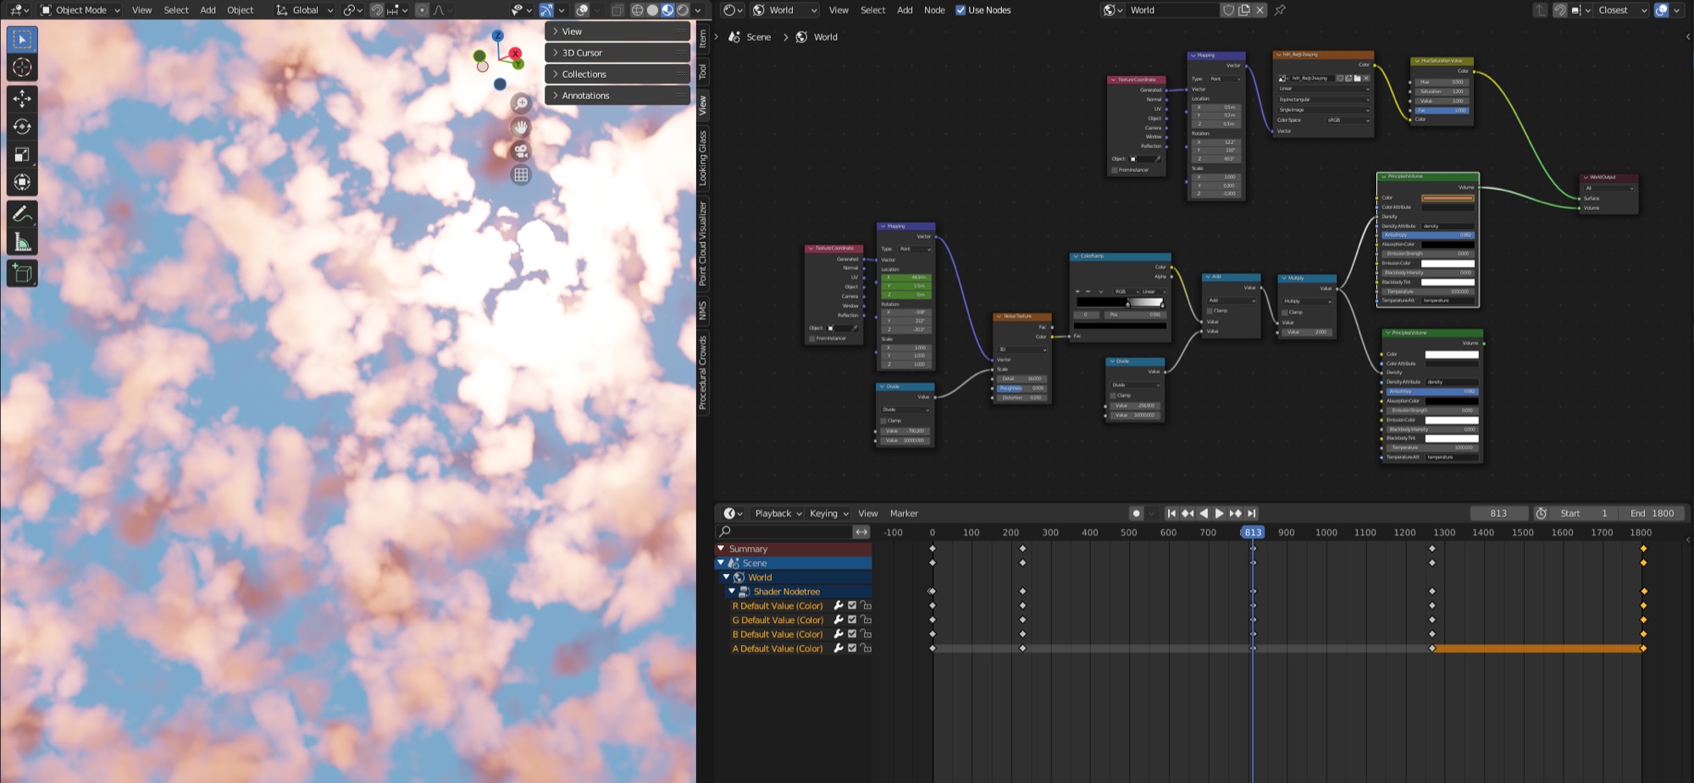Open the Keying popover in timeline
This screenshot has height=783, width=1694.
828,514
